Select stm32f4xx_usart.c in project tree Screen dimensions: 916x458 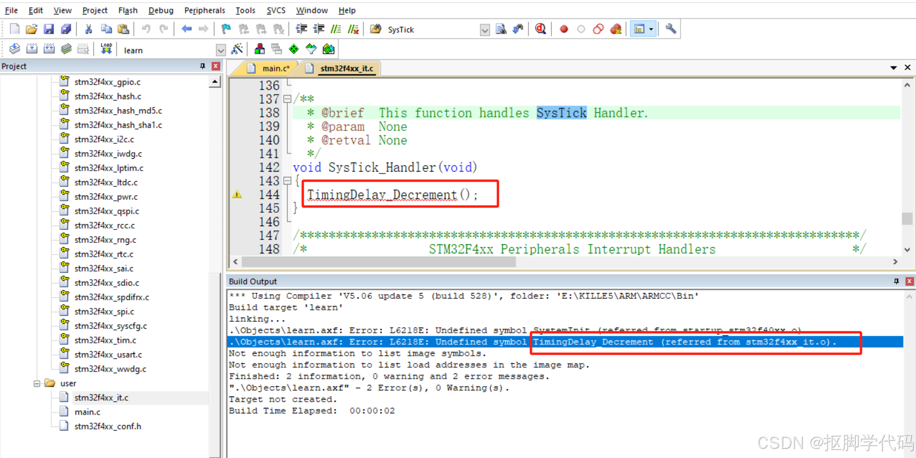click(108, 354)
